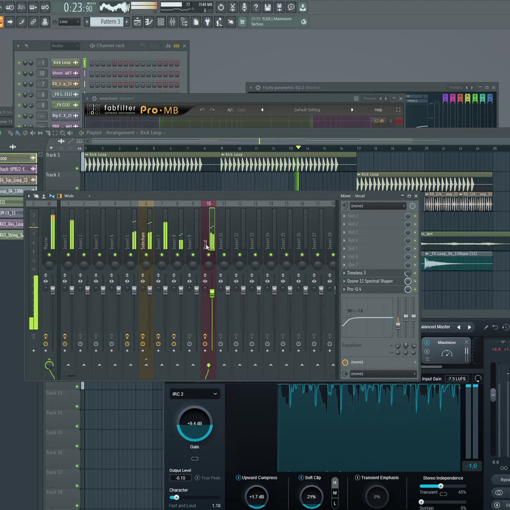The height and width of the screenshot is (510, 510).
Task: Click the shopping cart content icon
Action: click(242, 22)
